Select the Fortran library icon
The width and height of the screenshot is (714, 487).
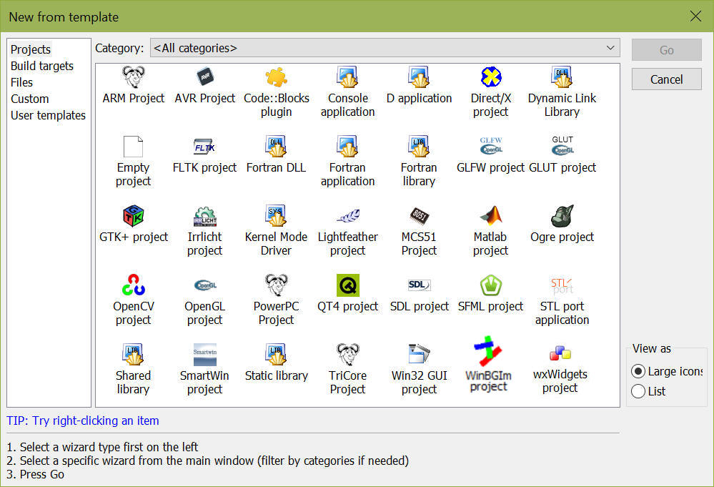(419, 146)
